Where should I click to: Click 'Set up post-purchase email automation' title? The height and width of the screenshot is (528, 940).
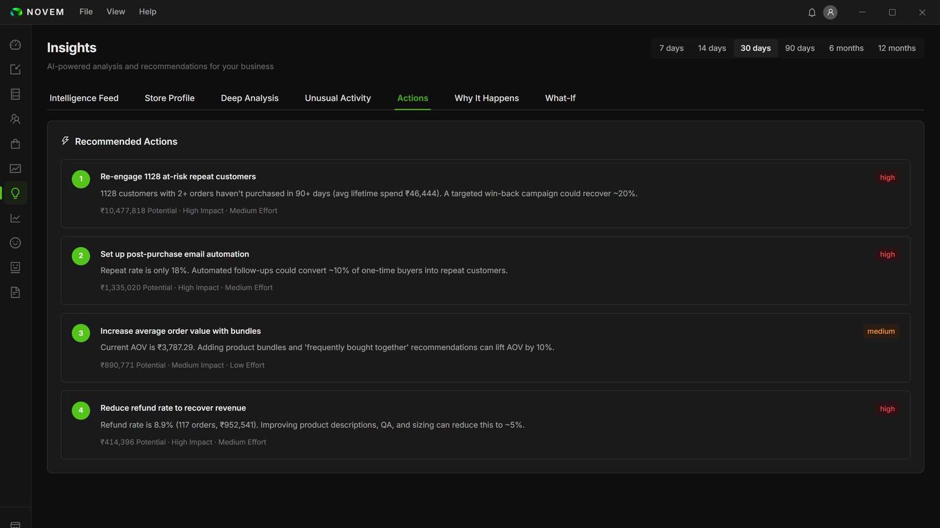(174, 254)
